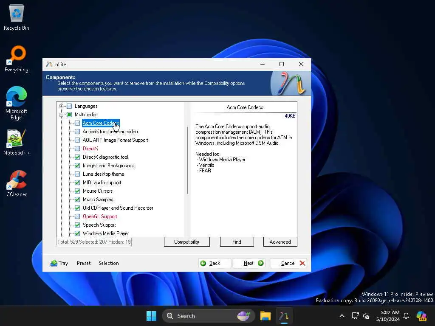The width and height of the screenshot is (435, 326).
Task: Select the red DirectX tree label
Action: tap(90, 149)
